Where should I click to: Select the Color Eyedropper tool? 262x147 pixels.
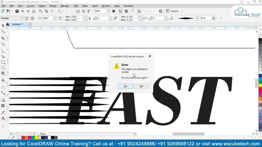[x=3, y=113]
